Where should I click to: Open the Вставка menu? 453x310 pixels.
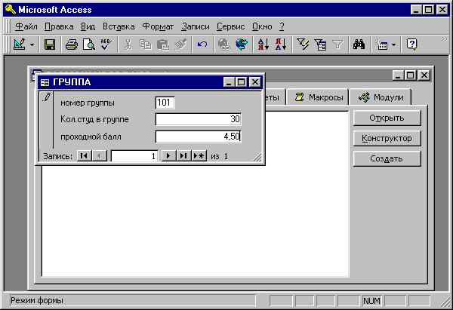pos(119,26)
